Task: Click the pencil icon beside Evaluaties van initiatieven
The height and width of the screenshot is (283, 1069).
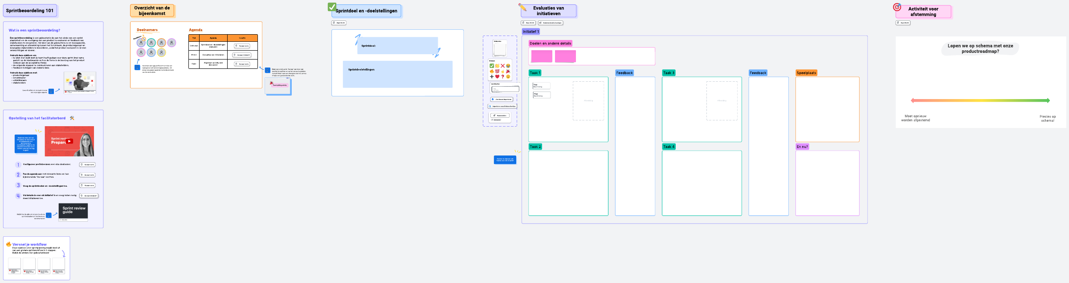Action: click(x=522, y=7)
